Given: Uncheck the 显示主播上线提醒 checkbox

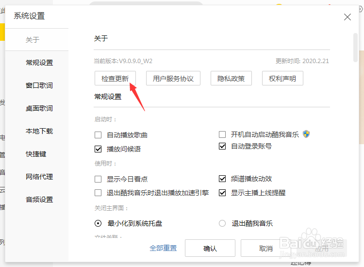Looking at the screenshot, I should pyautogui.click(x=222, y=193).
